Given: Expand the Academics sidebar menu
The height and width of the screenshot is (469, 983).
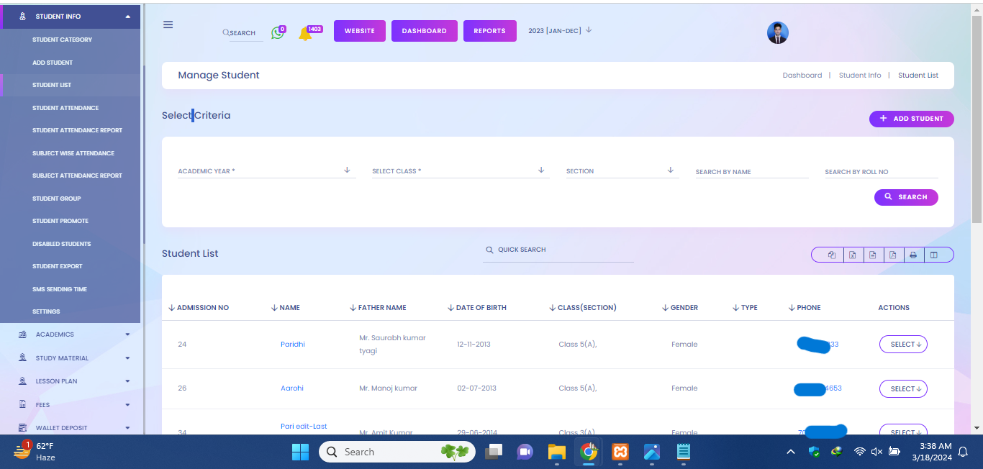Looking at the screenshot, I should [x=72, y=334].
